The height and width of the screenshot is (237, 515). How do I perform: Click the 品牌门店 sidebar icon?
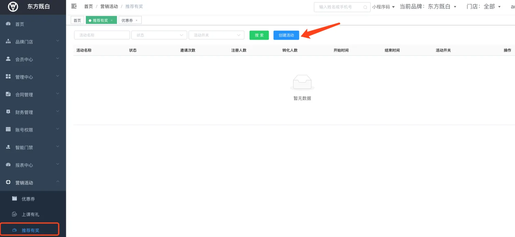click(x=8, y=41)
